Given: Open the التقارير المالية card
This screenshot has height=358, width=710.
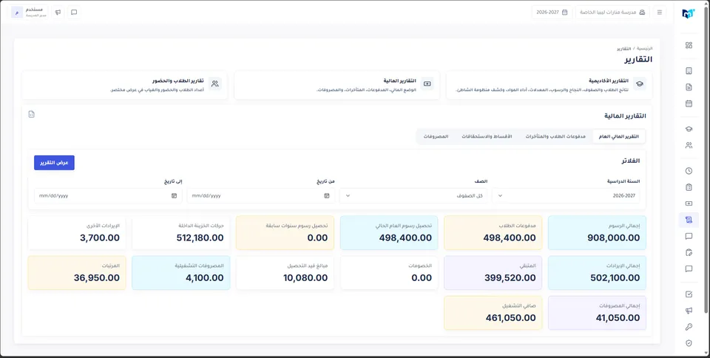Looking at the screenshot, I should [337, 84].
